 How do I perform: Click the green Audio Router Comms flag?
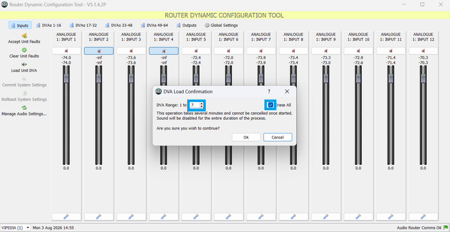(446, 228)
